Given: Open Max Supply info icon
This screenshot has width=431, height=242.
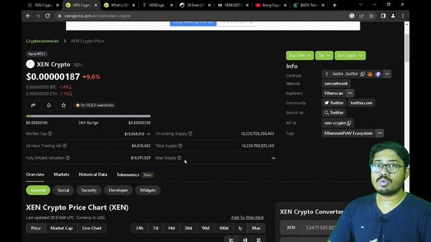Looking at the screenshot, I should pyautogui.click(x=179, y=158).
